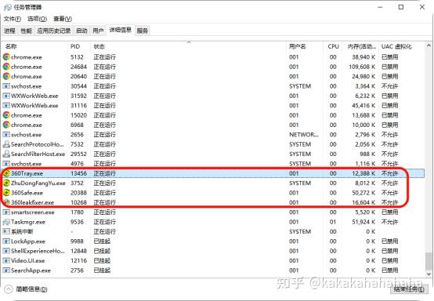Screen dimensions: 434x301
Task: Click the 已禁用 value in smartscreen.exe row
Action: [389, 212]
